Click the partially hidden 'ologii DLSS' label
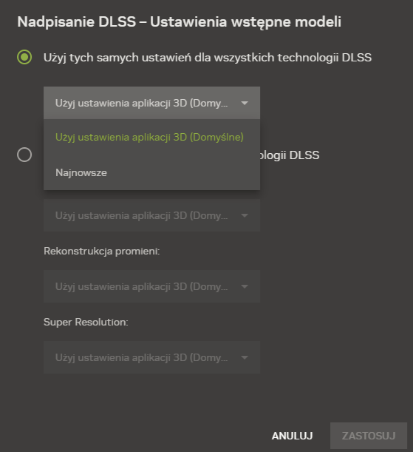Viewport: 413px width, 452px height. point(290,155)
